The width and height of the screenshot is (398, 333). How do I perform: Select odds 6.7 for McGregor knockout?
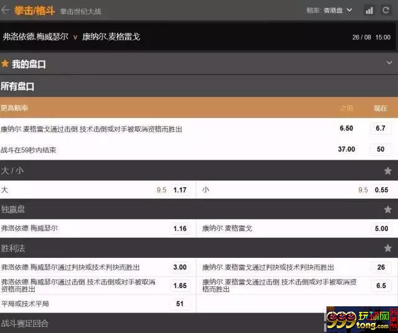(x=381, y=129)
